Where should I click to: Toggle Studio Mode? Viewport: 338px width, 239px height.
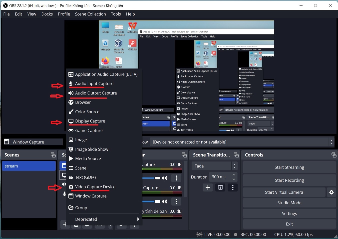289,203
